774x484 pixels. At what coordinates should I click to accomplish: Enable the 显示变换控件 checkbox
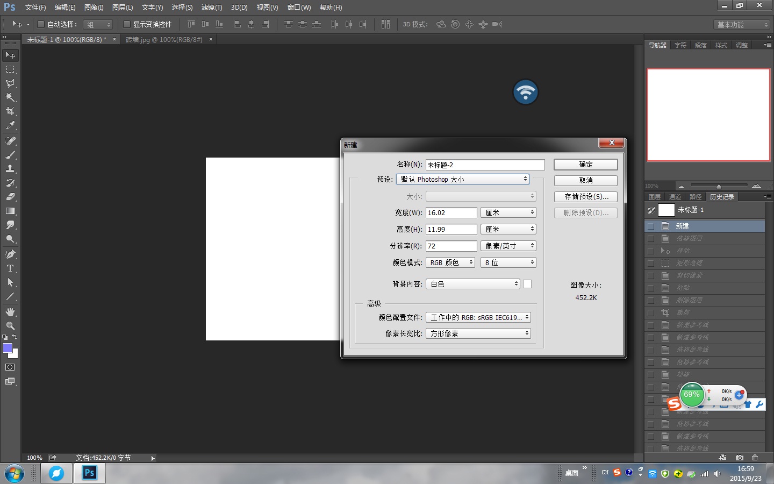pyautogui.click(x=127, y=24)
